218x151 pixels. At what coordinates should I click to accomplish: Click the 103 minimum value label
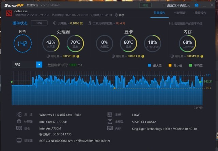pyautogui.click(x=208, y=88)
